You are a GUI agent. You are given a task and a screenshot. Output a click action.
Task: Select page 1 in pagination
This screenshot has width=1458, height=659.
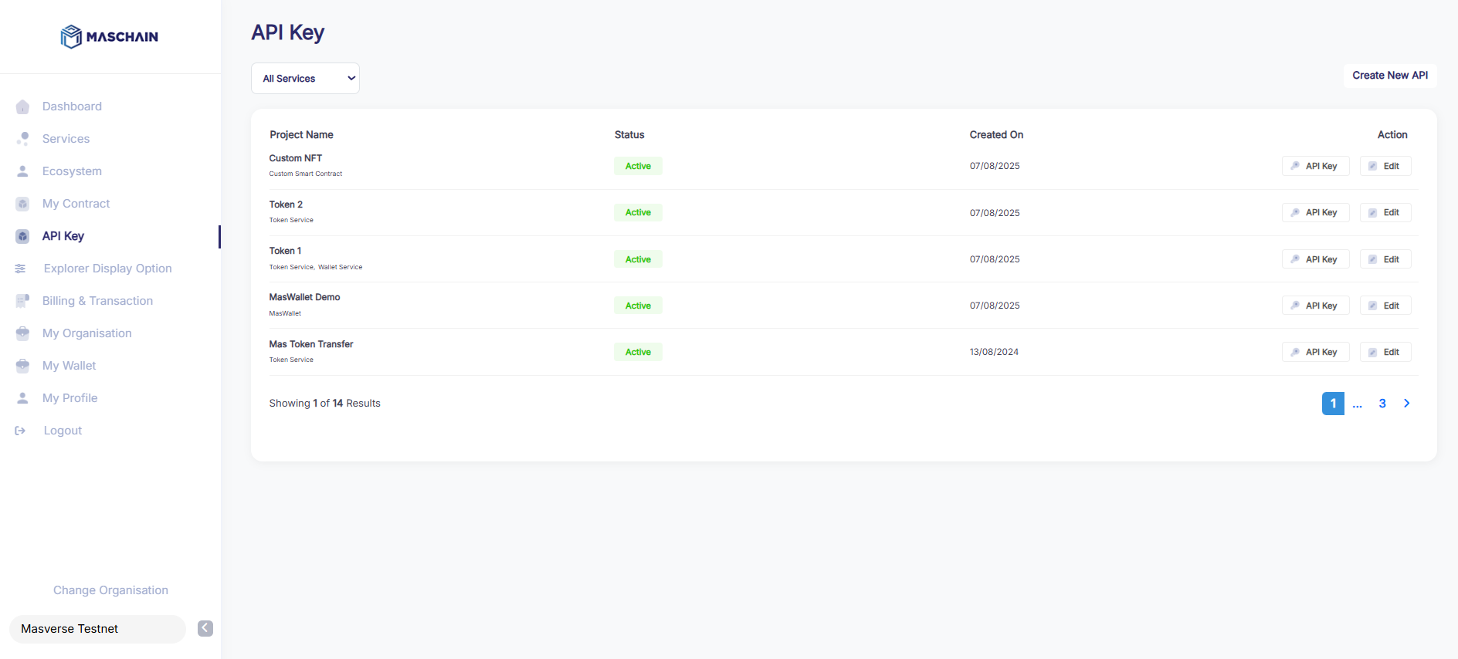coord(1333,404)
